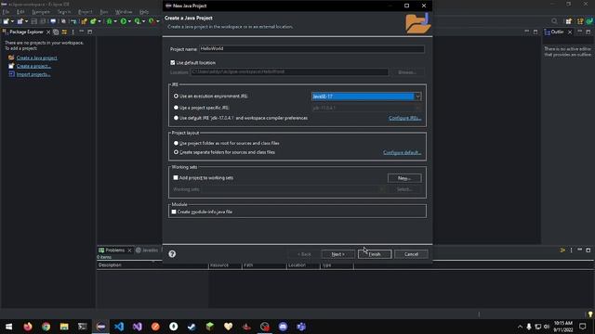Open Visual Studio Code from taskbar
Screen dimensions: 595x334
click(x=119, y=326)
